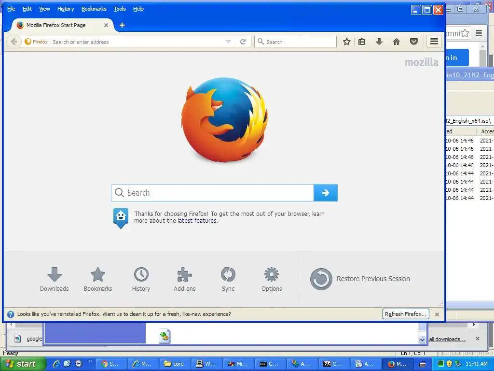Show bookmarks list icon in toolbar
Screen dimensions: 494x371
362,42
